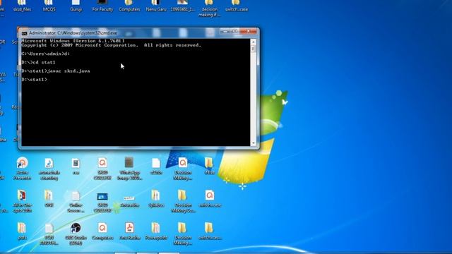This screenshot has width=452, height=254.
Task: Open the 'decision making if...' folder
Action: coord(209,8)
